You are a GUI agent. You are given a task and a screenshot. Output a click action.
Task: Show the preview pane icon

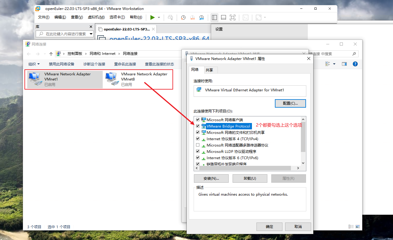344,64
